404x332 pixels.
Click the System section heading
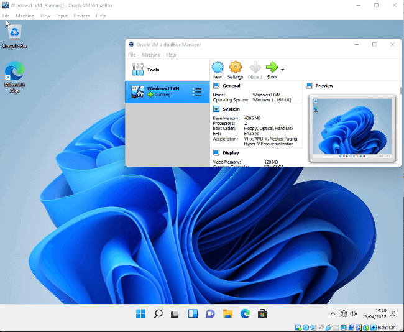(x=231, y=109)
